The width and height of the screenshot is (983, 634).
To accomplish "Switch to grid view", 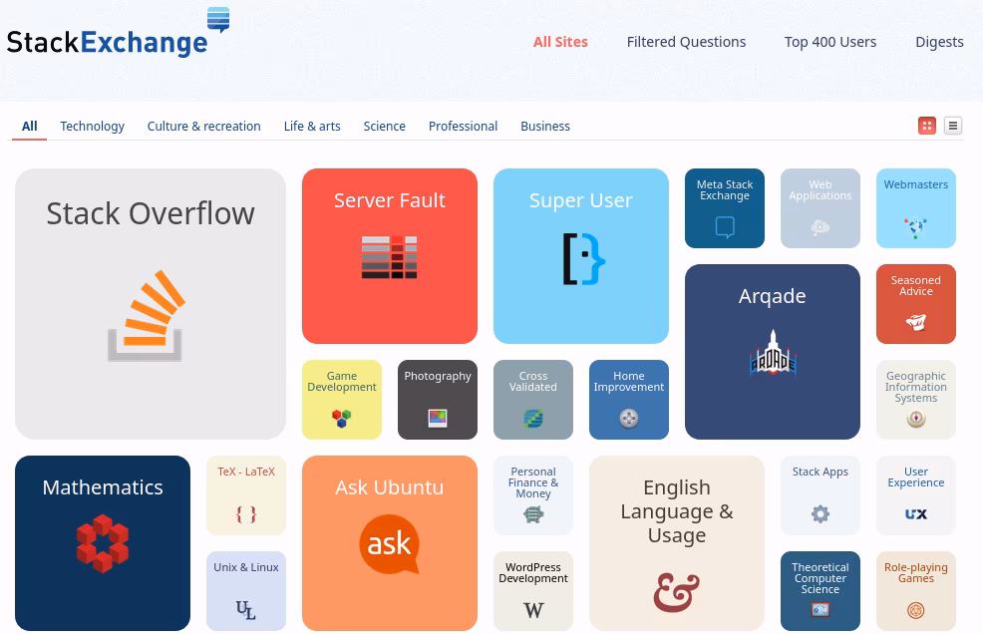I will (x=926, y=126).
